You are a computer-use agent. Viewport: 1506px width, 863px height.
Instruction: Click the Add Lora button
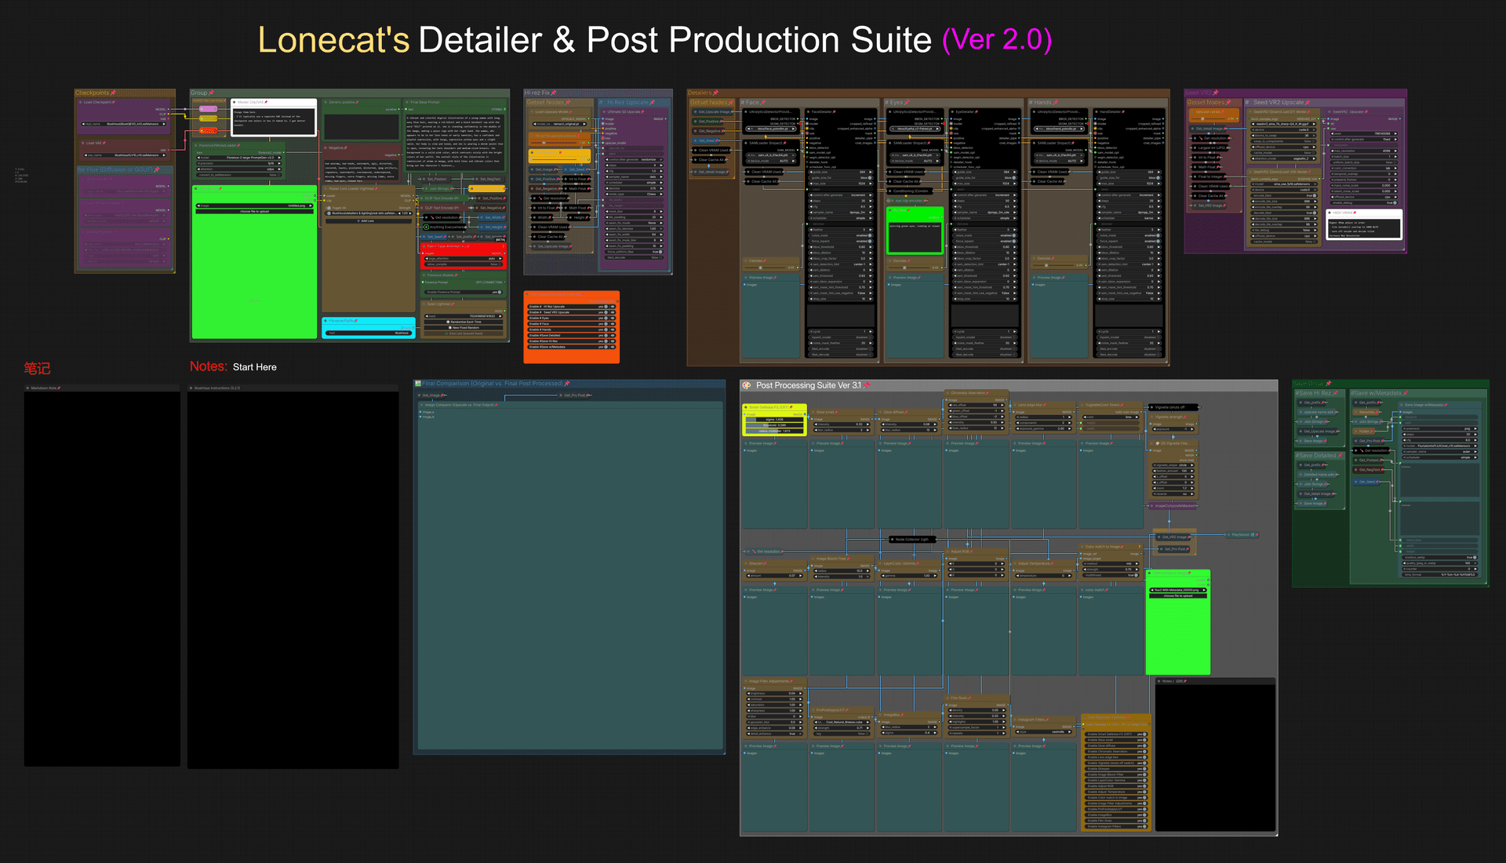click(367, 221)
